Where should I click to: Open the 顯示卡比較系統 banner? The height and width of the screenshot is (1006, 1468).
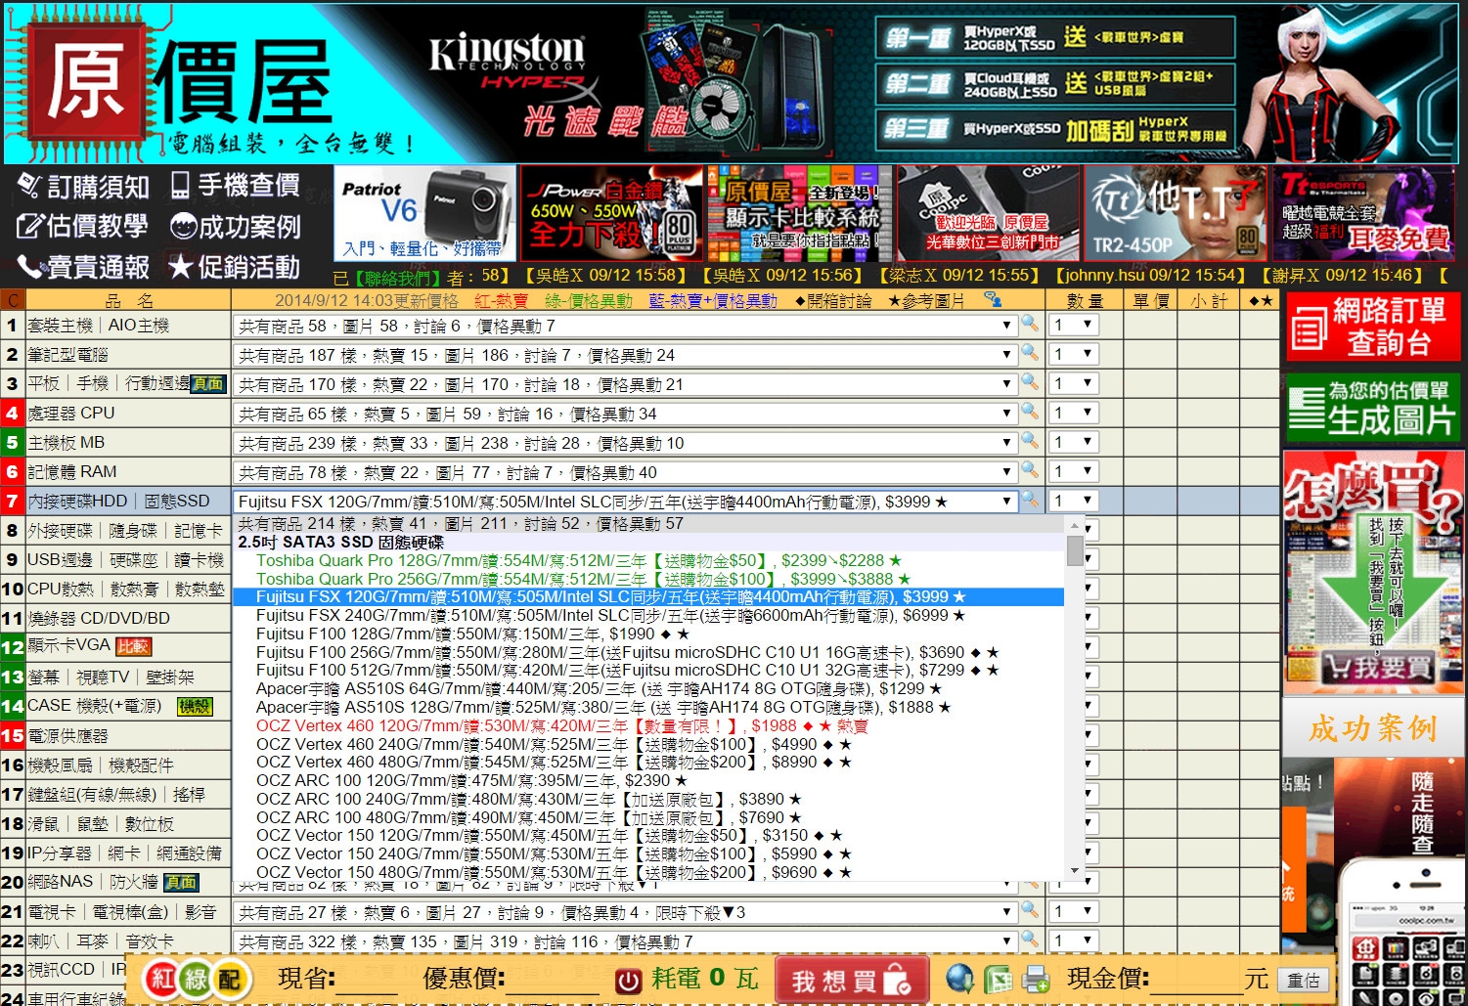[800, 213]
